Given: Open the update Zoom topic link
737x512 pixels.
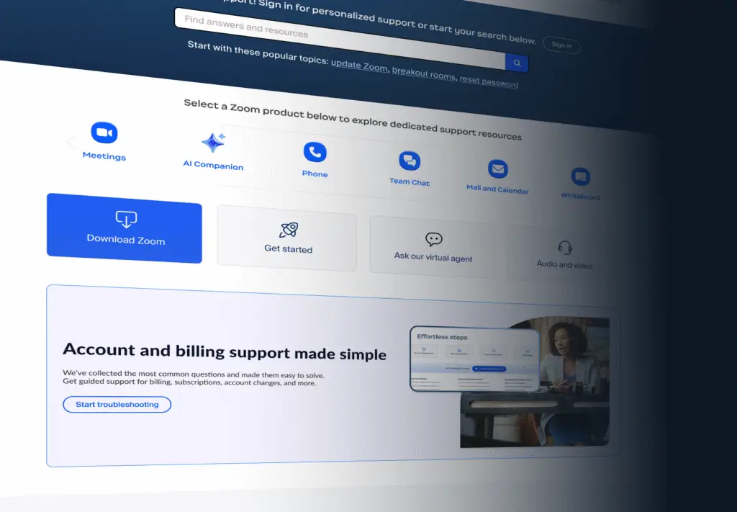Looking at the screenshot, I should pos(359,66).
